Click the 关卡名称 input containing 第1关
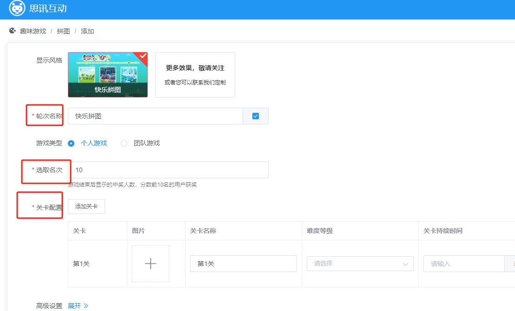 coord(244,264)
